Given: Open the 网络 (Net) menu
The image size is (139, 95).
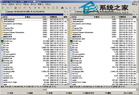Looking at the screenshot, I should tap(26, 4).
